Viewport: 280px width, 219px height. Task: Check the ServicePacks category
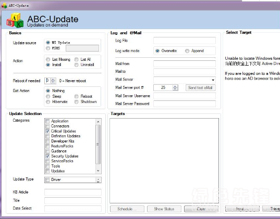47,161
